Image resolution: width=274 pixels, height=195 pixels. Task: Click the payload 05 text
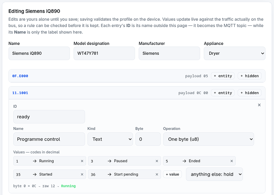coord(197,76)
